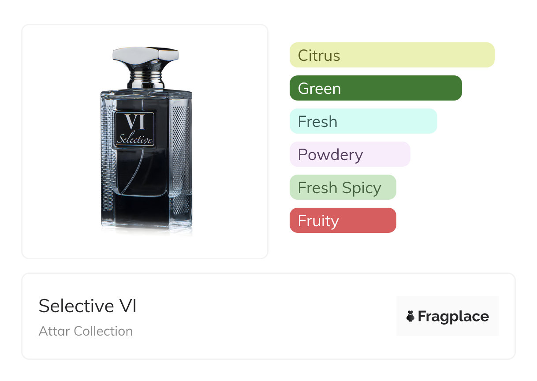Open the Attar Collection brand link
This screenshot has height=381, width=537.
coord(86,331)
